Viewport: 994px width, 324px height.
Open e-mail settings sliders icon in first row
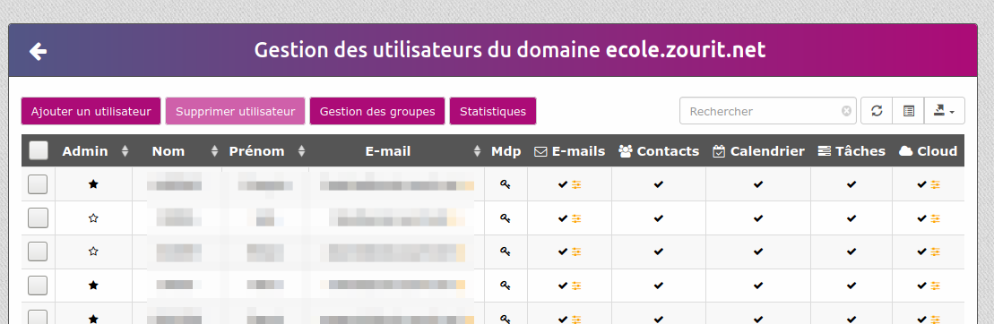point(576,184)
